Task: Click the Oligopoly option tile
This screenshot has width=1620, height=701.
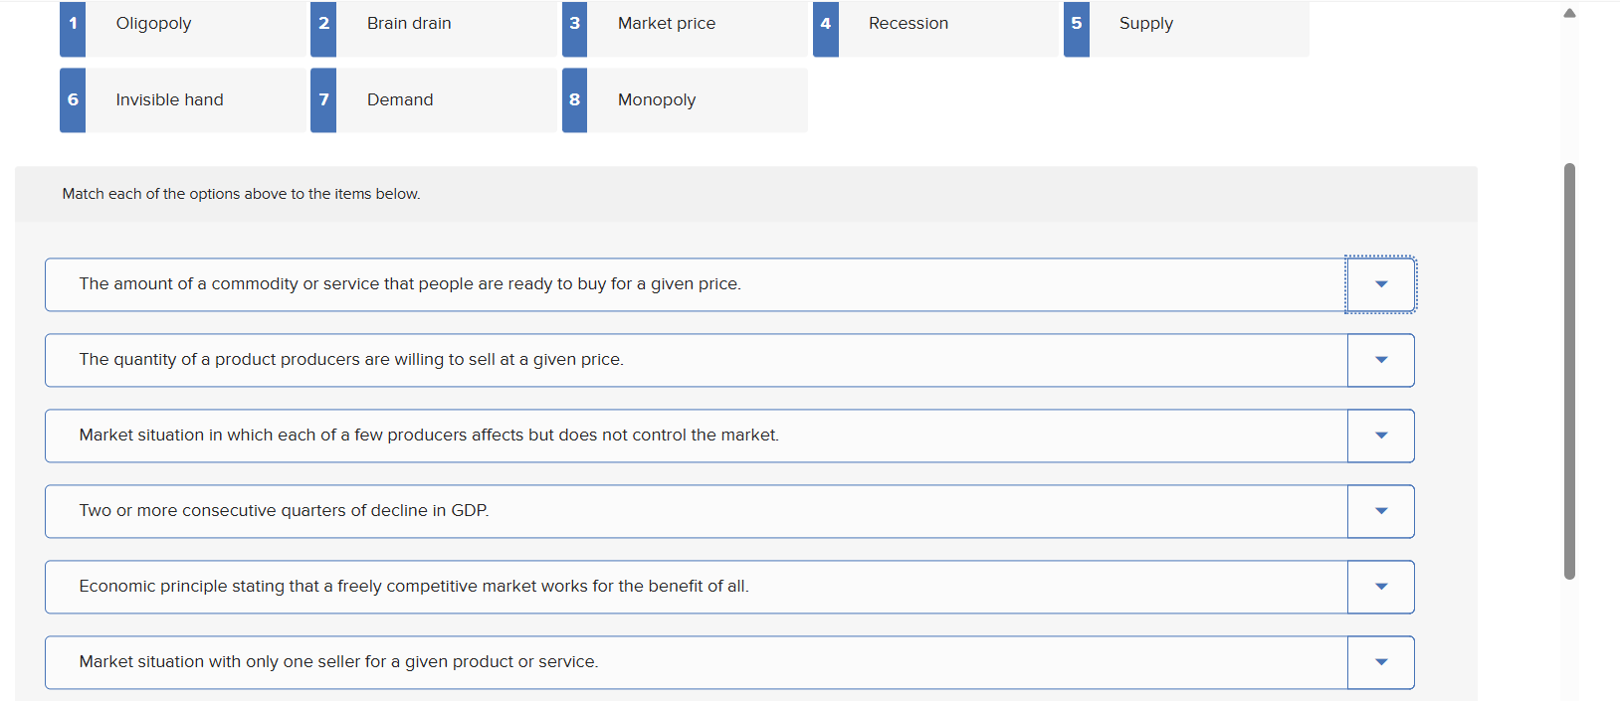Action: (x=195, y=25)
